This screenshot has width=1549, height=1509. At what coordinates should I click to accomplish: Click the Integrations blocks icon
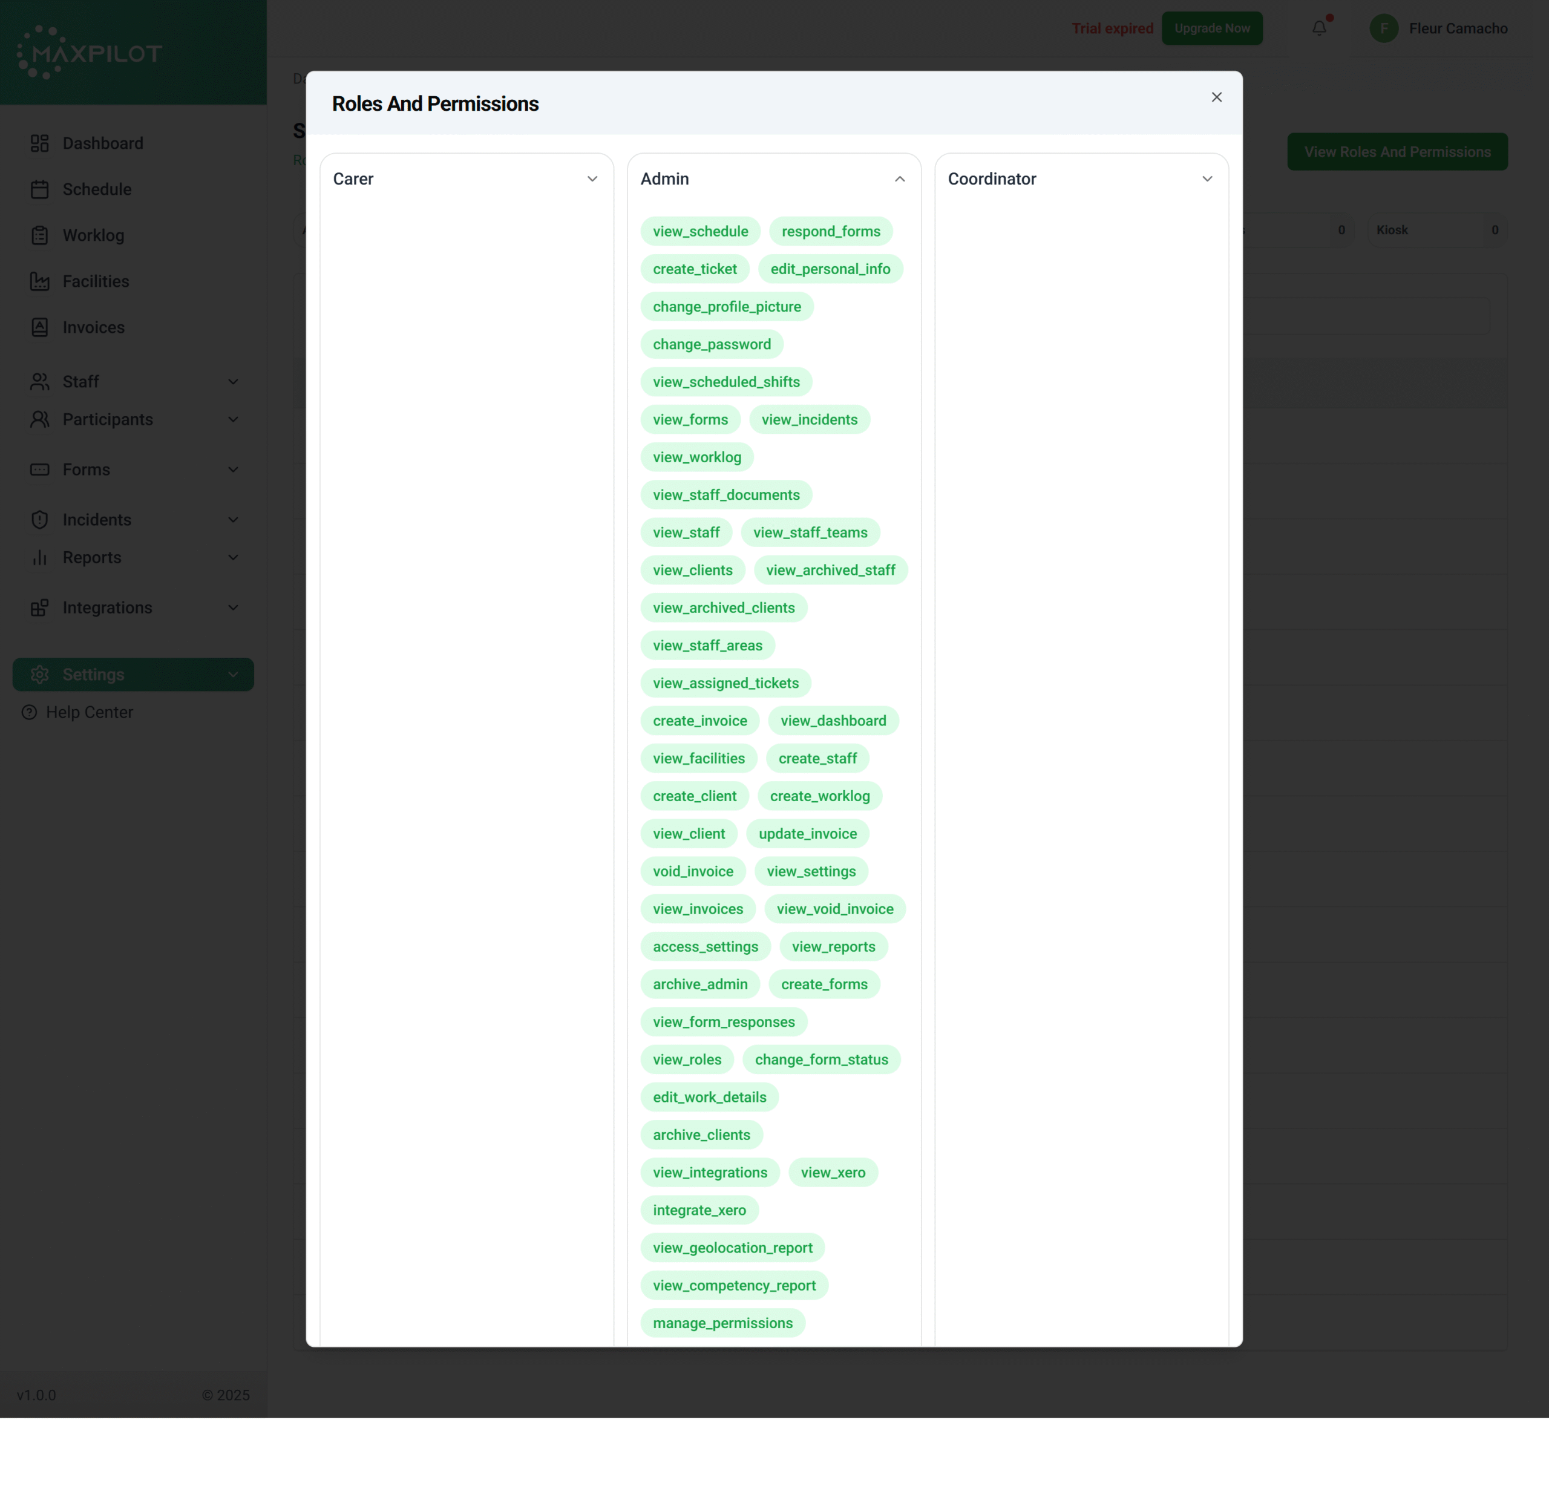[x=40, y=608]
